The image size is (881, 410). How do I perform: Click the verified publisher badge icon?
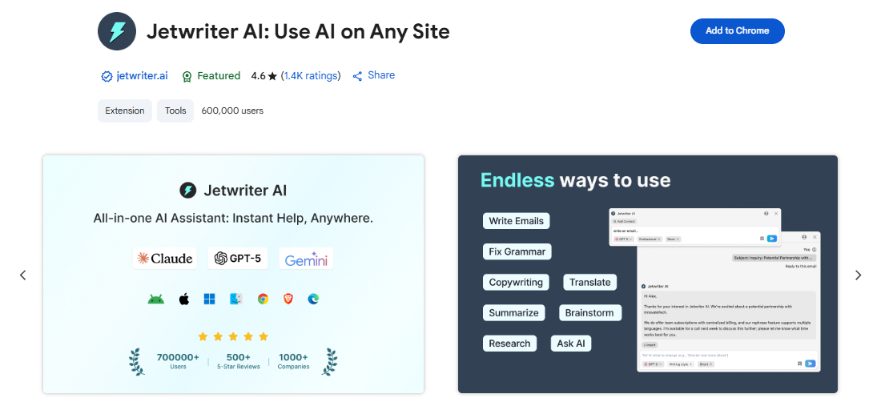107,76
